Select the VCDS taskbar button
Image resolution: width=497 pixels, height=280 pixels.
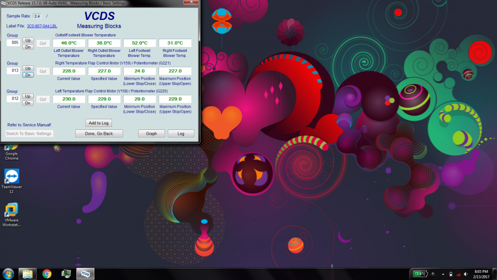click(85, 274)
